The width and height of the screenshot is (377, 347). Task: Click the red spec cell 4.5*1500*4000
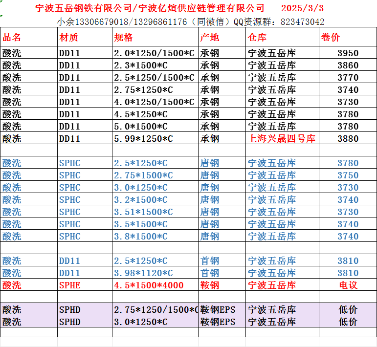pos(155,285)
